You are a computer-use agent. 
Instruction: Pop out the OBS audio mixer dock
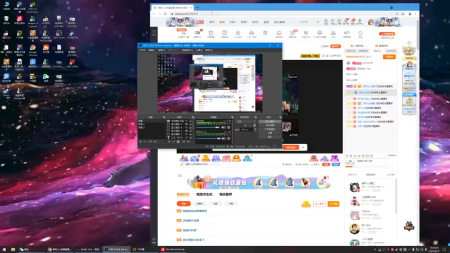tap(232, 117)
